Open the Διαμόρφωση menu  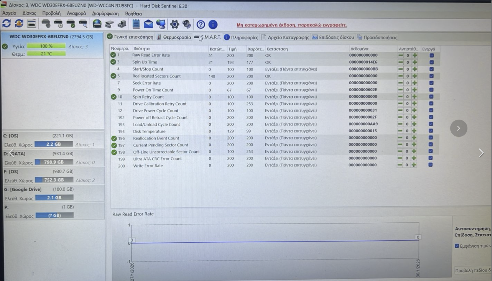[x=105, y=13]
